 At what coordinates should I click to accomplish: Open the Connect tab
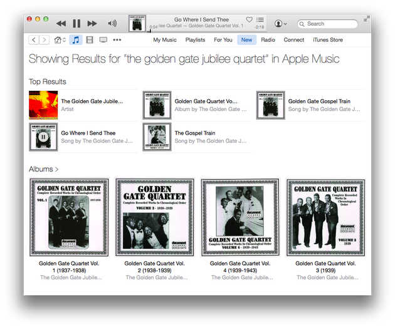(x=293, y=39)
